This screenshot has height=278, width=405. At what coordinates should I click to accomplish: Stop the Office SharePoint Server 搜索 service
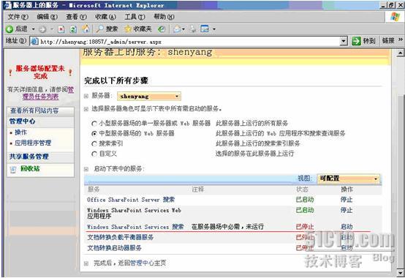coord(347,200)
